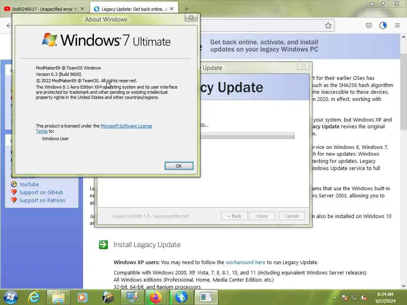Click OK in About Windows dialog
407x305 pixels.
pyautogui.click(x=179, y=166)
